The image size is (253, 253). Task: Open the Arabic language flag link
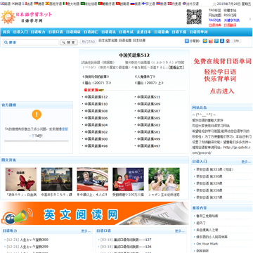[89, 4]
